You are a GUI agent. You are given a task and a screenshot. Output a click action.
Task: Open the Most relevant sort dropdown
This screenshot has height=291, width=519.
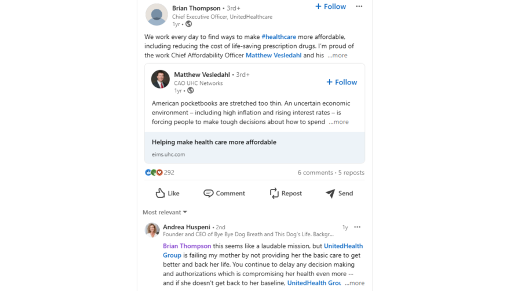[x=165, y=212]
